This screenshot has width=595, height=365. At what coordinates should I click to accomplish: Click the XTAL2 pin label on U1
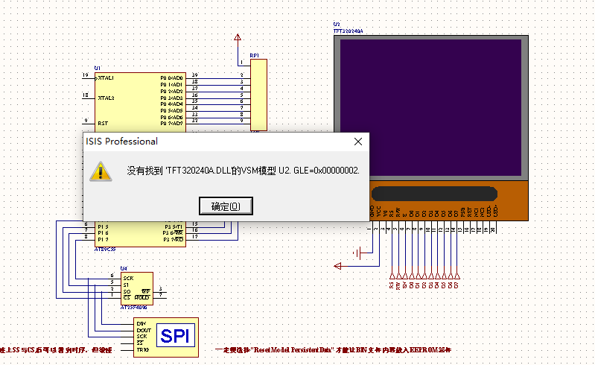click(106, 98)
